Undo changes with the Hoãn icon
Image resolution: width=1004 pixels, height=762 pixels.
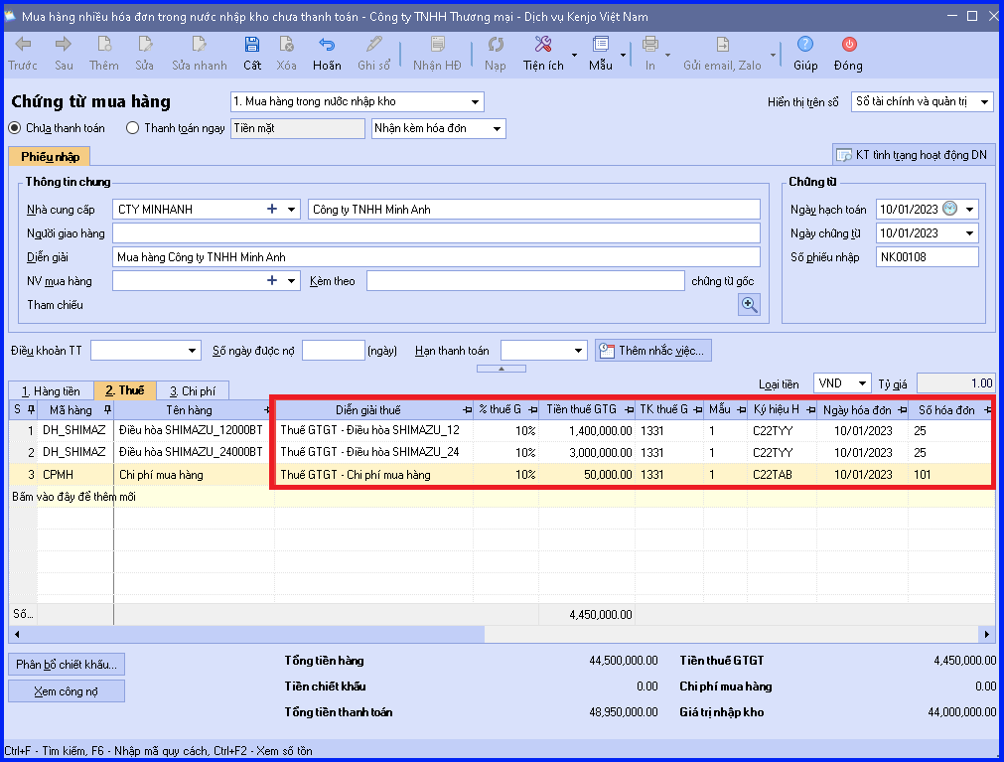tap(327, 44)
